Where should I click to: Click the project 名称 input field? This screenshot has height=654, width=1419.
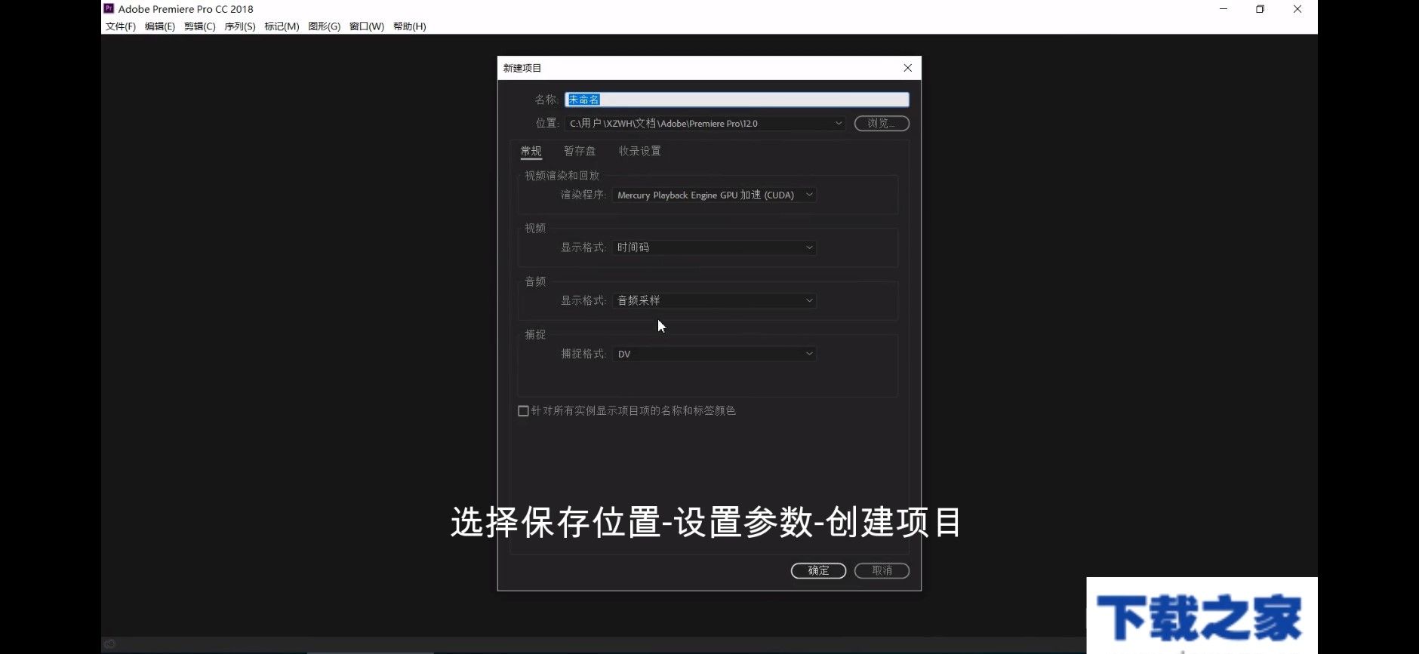737,100
